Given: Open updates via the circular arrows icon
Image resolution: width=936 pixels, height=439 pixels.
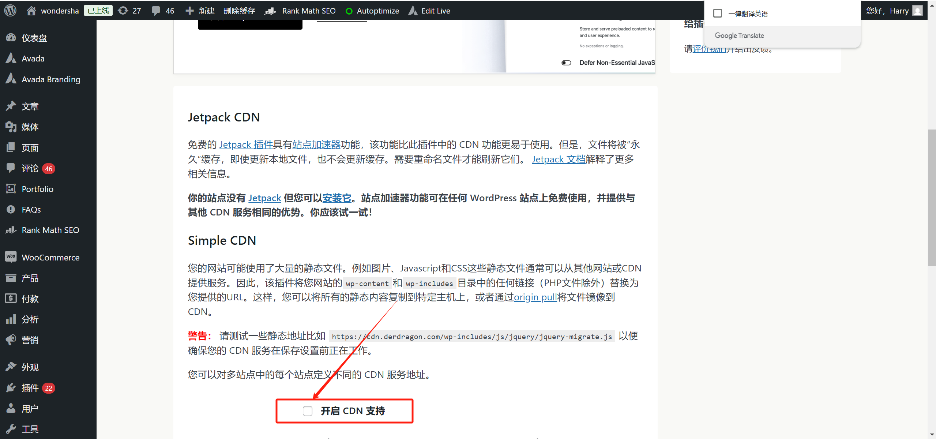Looking at the screenshot, I should (x=123, y=10).
